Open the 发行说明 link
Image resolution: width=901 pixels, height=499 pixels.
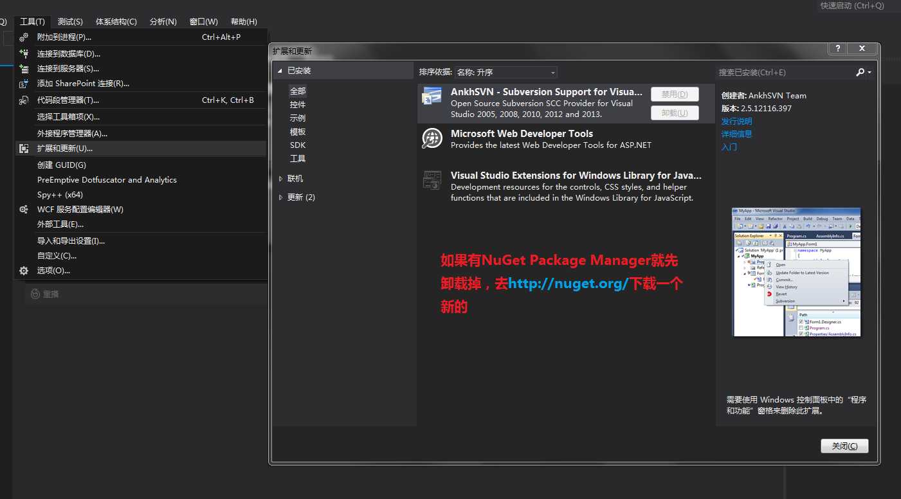(736, 122)
